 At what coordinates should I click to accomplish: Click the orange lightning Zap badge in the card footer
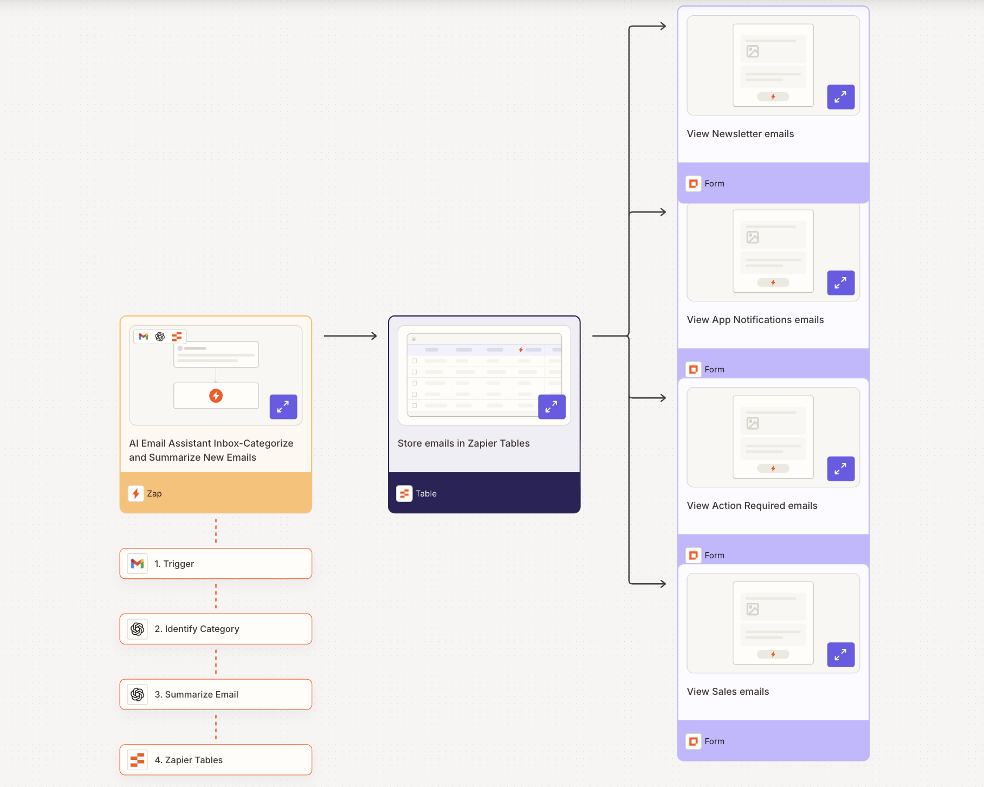tap(137, 493)
